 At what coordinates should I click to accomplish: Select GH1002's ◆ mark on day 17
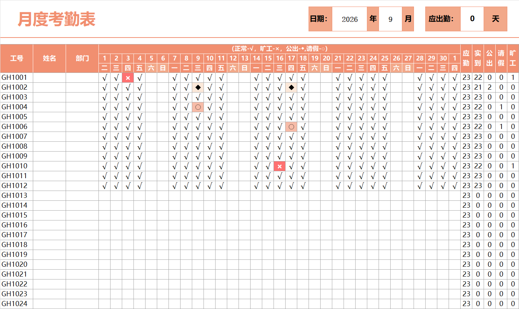[x=291, y=87]
